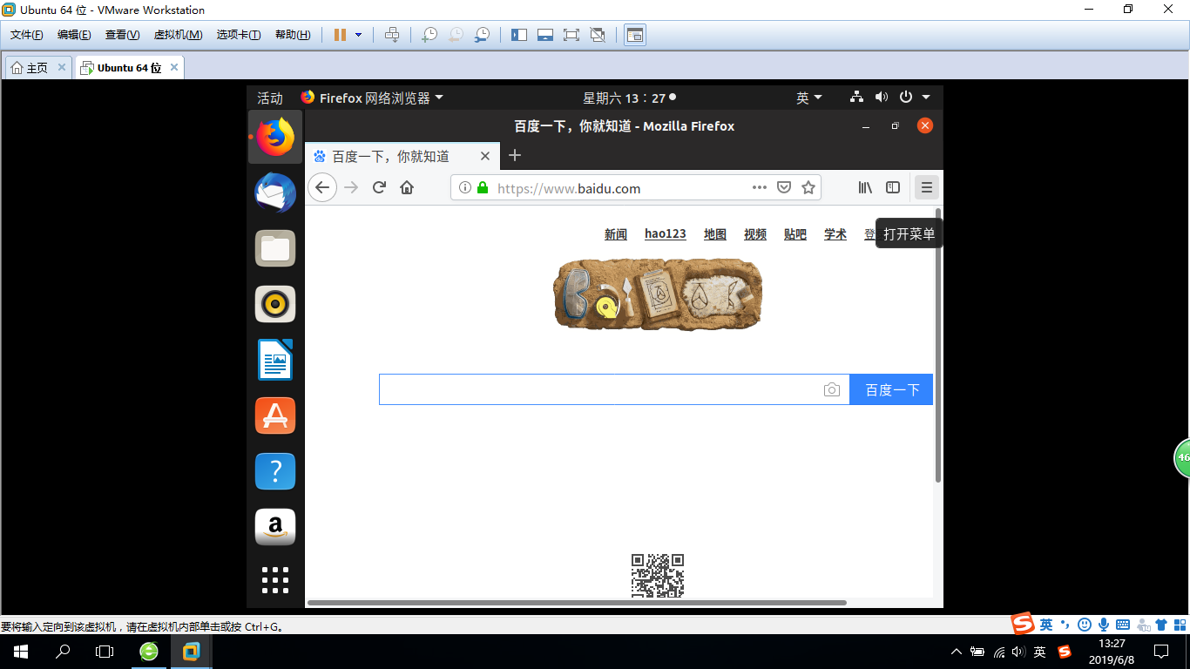Screen dimensions: 1190x669
Task: Open the hao123 link
Action: click(666, 233)
